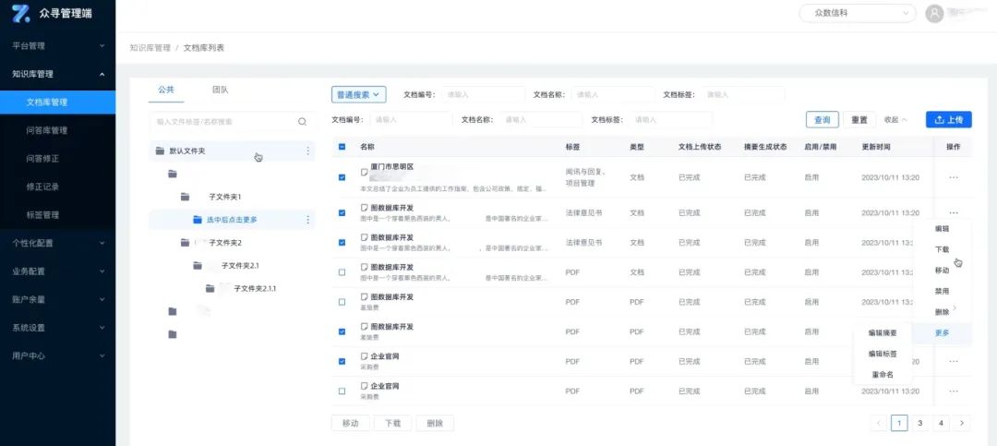Click 知识库管理 in the breadcrumb
997x446 pixels.
[150, 48]
